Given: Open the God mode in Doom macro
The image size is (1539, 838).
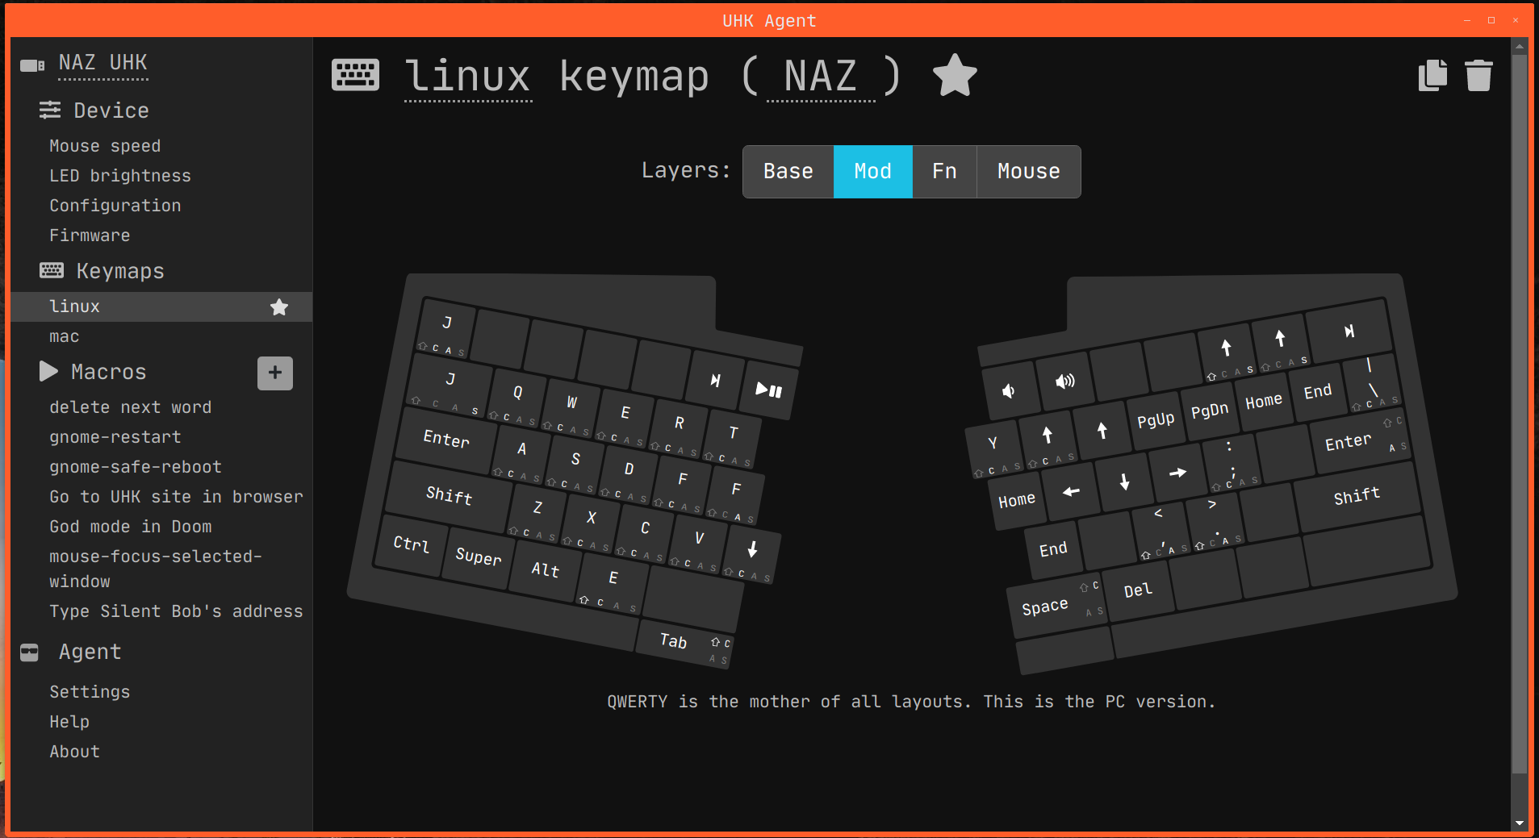Looking at the screenshot, I should click(131, 527).
